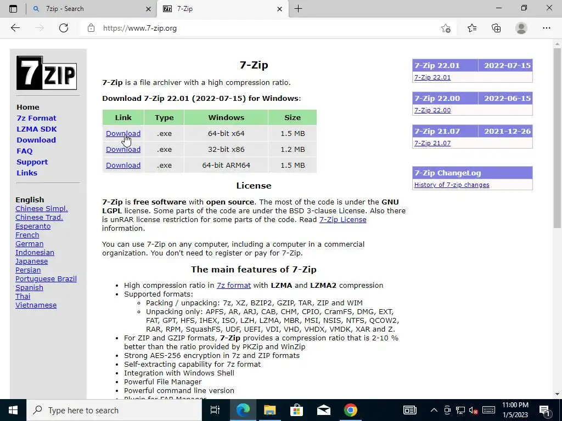Open a new browser tab
The image size is (562, 421).
point(298,9)
